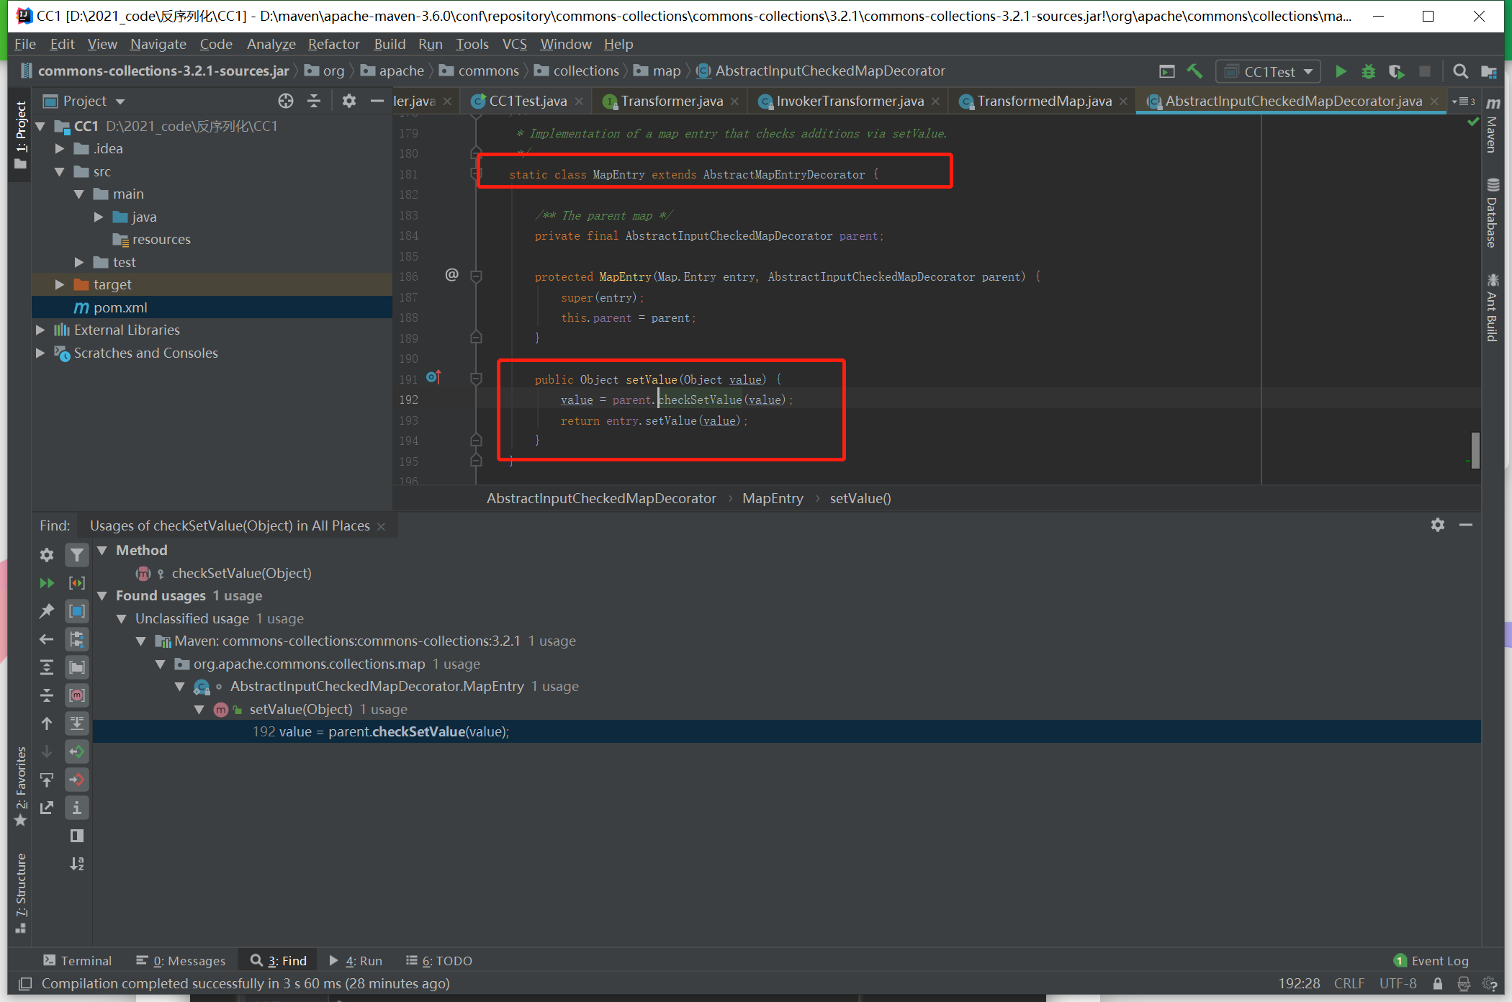Open the Terminal tool window button

(x=78, y=961)
